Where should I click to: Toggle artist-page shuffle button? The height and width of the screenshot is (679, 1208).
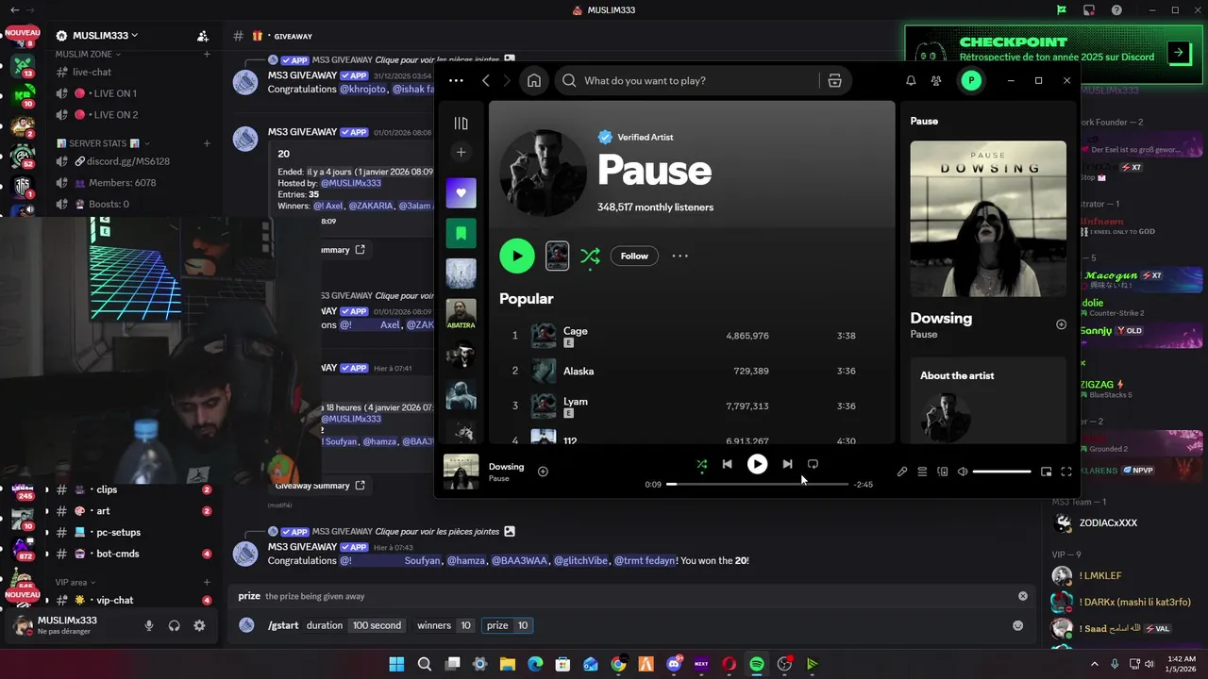click(590, 256)
